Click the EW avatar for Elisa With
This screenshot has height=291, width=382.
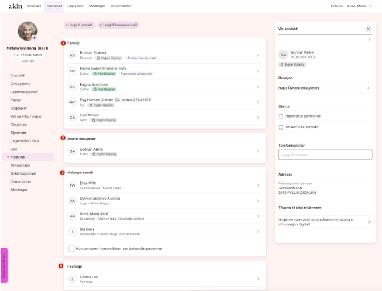[72, 185]
